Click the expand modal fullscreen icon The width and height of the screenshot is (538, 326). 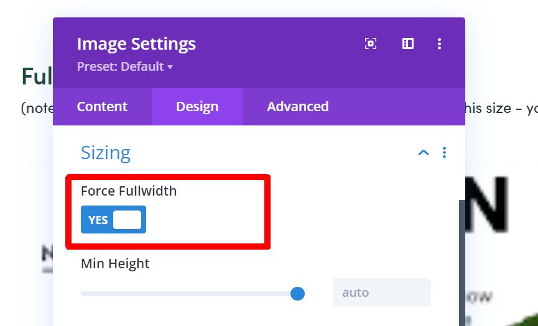[x=371, y=43]
